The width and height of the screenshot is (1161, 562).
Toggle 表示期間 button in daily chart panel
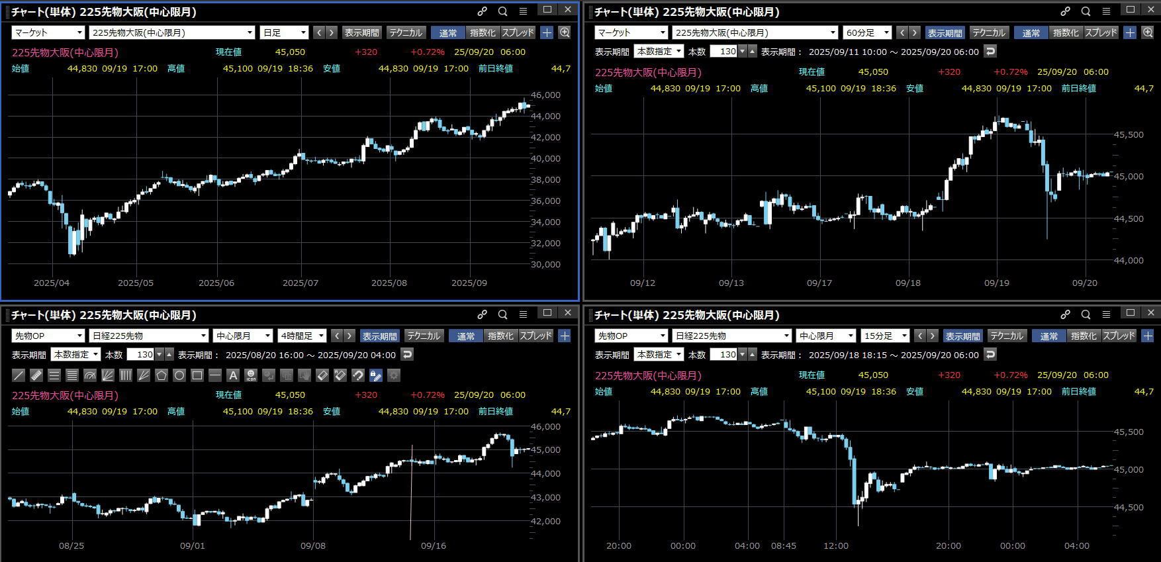tap(361, 32)
